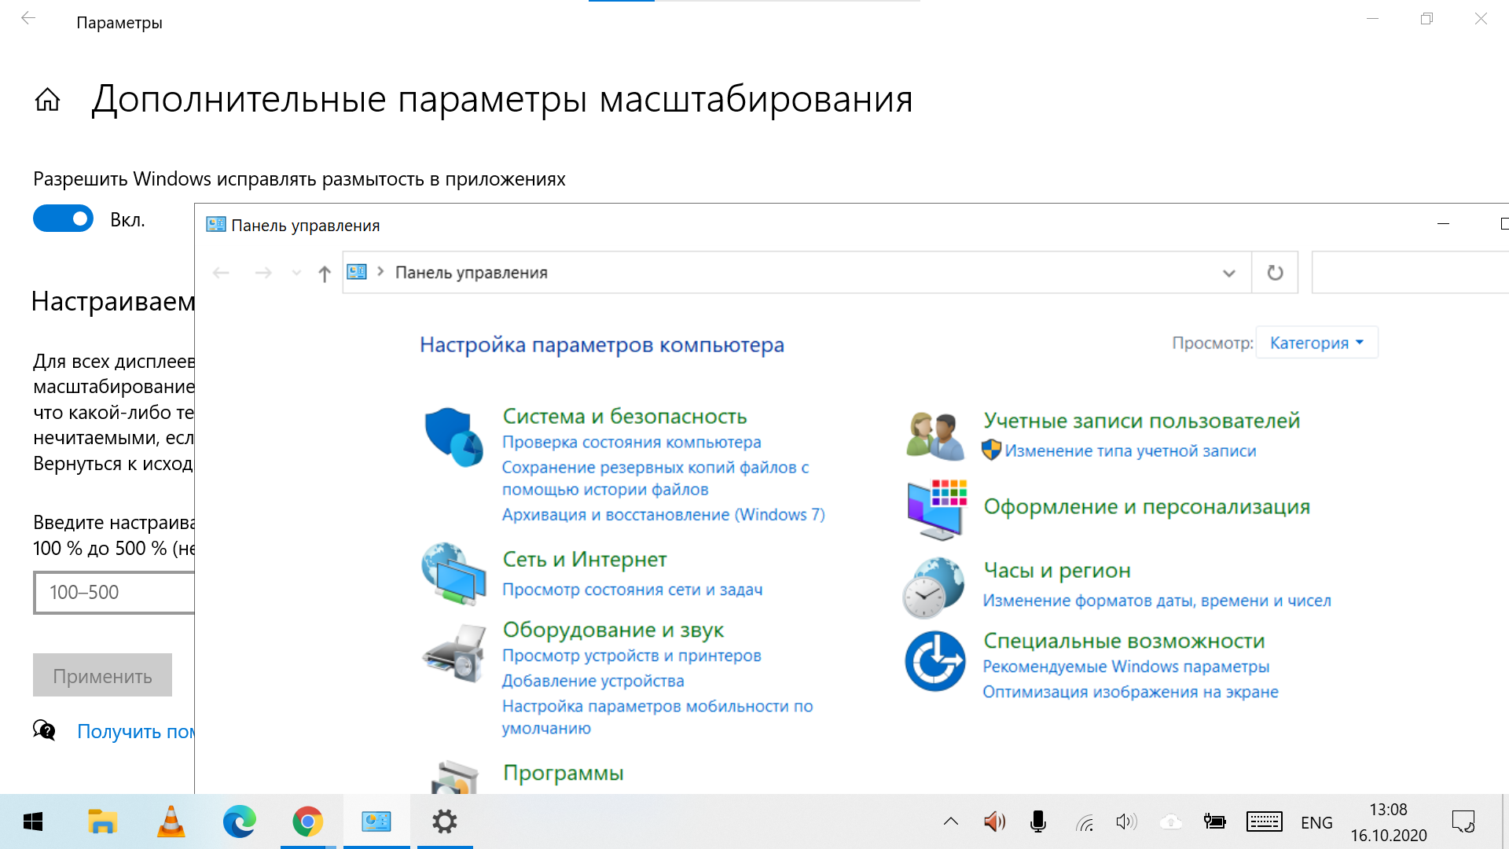
Task: Open Google Chrome from the taskbar
Action: click(307, 822)
